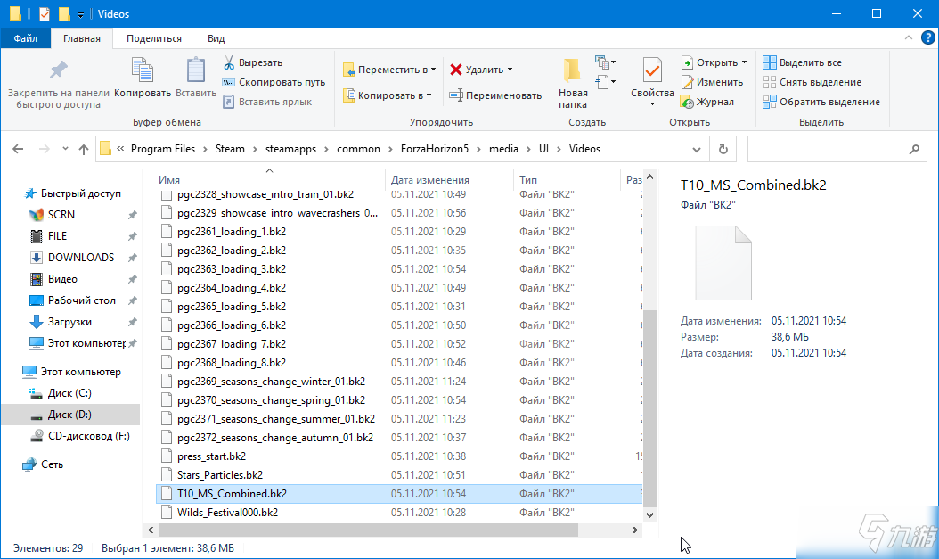
Task: Open recent locations dropdown arrow
Action: [x=65, y=149]
